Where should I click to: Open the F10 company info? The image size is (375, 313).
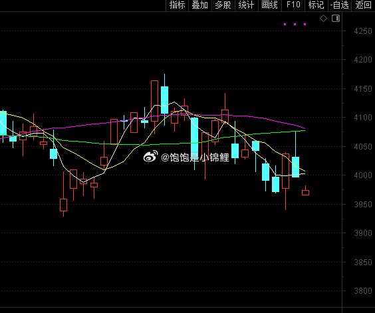tap(293, 5)
